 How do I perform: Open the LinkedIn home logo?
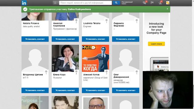click(x=24, y=3)
